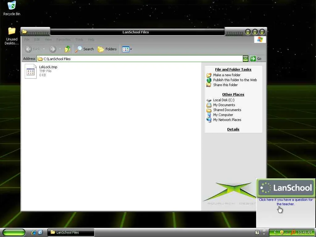316x237 pixels.
Task: Click the Local Disk drive icon
Action: coord(209,100)
